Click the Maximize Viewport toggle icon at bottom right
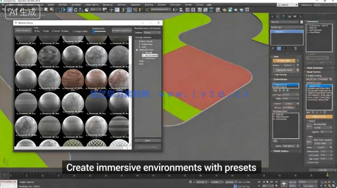The width and height of the screenshot is (337, 188). [x=334, y=186]
